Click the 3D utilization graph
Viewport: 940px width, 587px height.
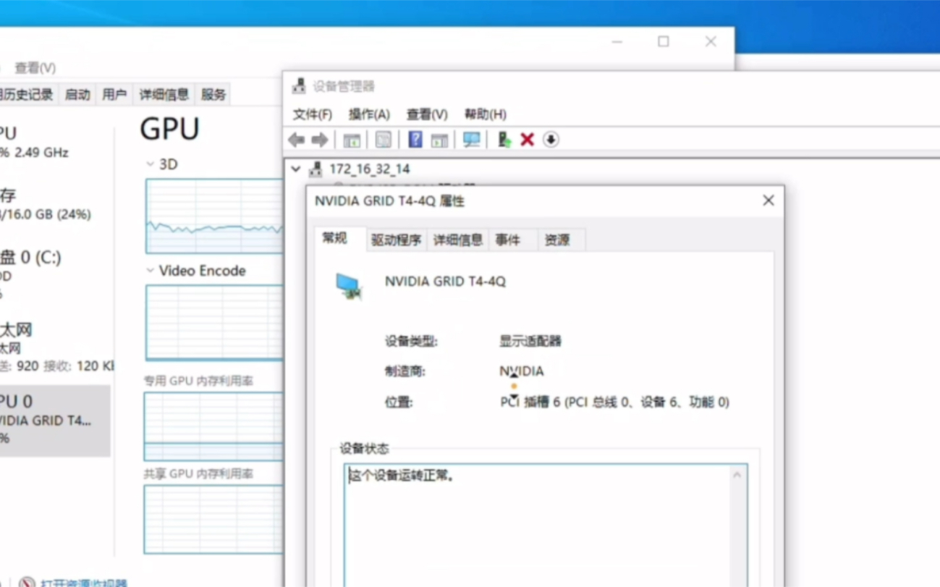pyautogui.click(x=214, y=216)
